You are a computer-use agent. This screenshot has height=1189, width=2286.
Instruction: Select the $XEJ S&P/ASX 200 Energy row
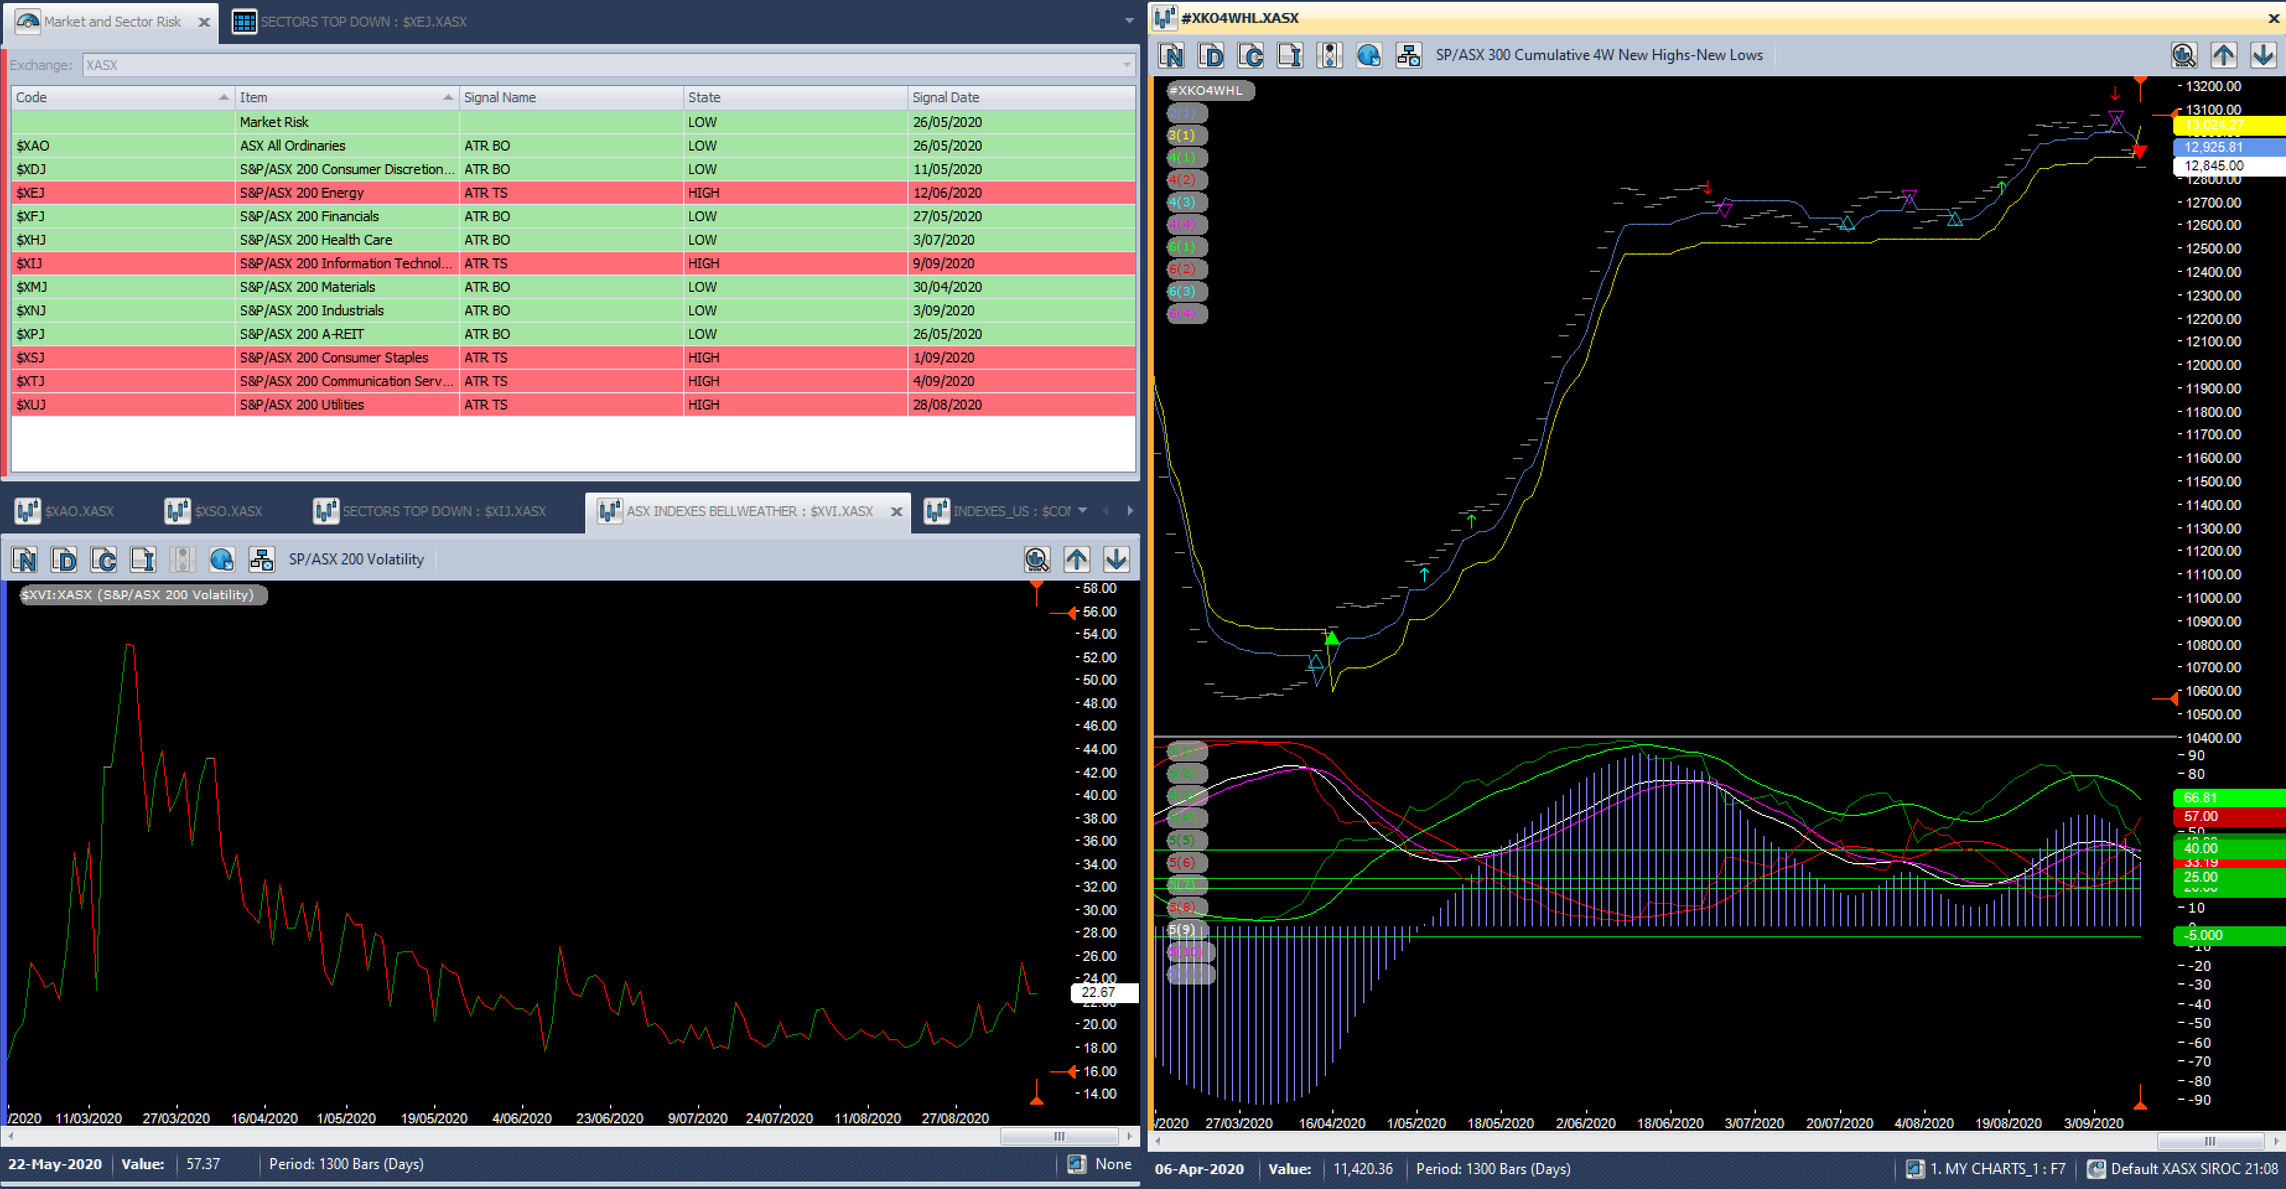(574, 193)
